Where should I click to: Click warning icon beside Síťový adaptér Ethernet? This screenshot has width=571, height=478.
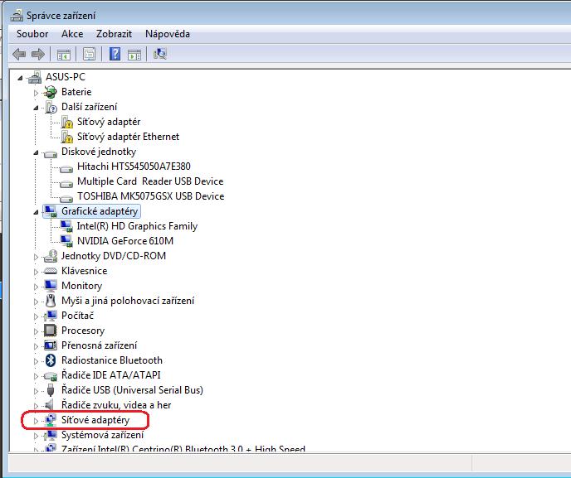(66, 137)
